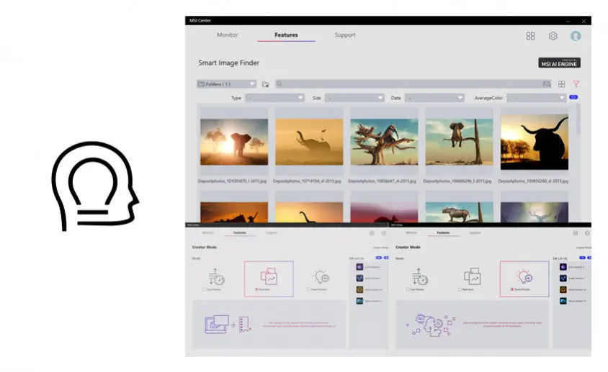Switch to thumbnail grid view icon
The width and height of the screenshot is (608, 372).
562,84
